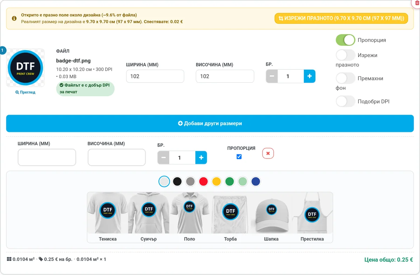Decrease quantity with minus for badge-dtf.png
Screen dimensions: 420x275
coord(272,76)
